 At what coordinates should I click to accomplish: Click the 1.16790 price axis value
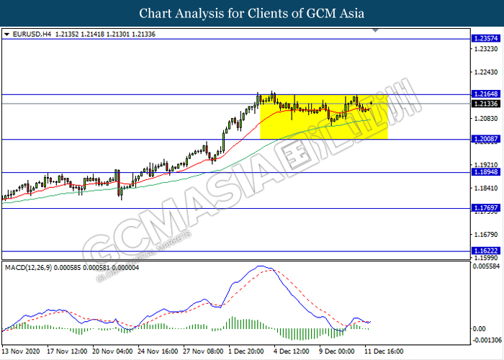tap(486, 235)
